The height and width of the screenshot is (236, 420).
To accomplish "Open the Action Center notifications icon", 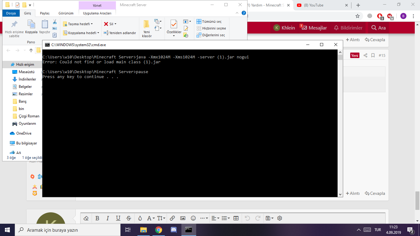I will (x=410, y=230).
